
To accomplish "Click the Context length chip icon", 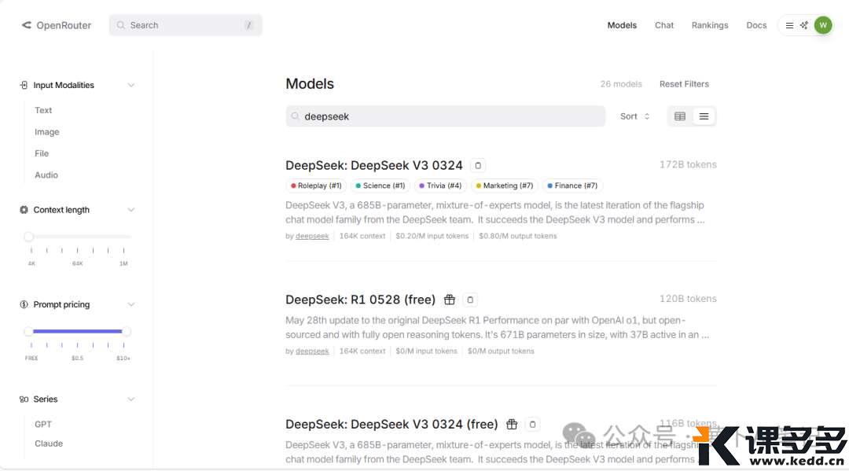I will (24, 209).
